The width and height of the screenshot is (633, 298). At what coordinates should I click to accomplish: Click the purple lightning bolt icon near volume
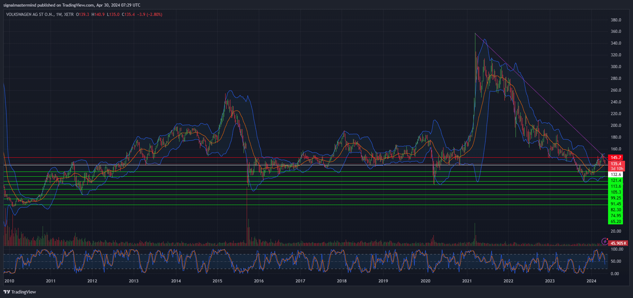[605, 241]
